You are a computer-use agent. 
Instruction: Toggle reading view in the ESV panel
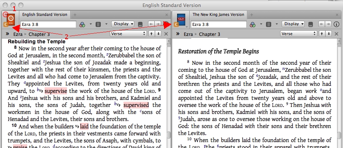click(141, 24)
